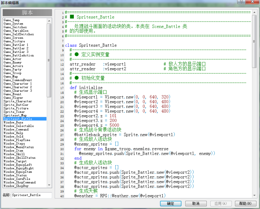Click the 确定 (OK) button

(x=171, y=203)
